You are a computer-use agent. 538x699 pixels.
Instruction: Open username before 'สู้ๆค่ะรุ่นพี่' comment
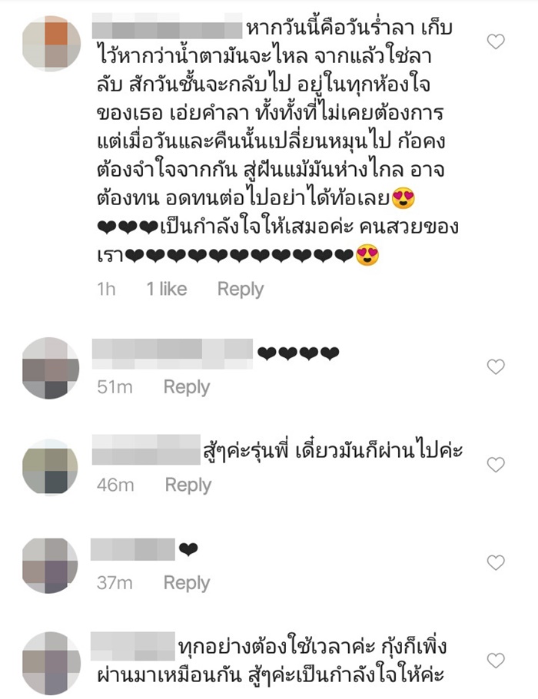[146, 450]
